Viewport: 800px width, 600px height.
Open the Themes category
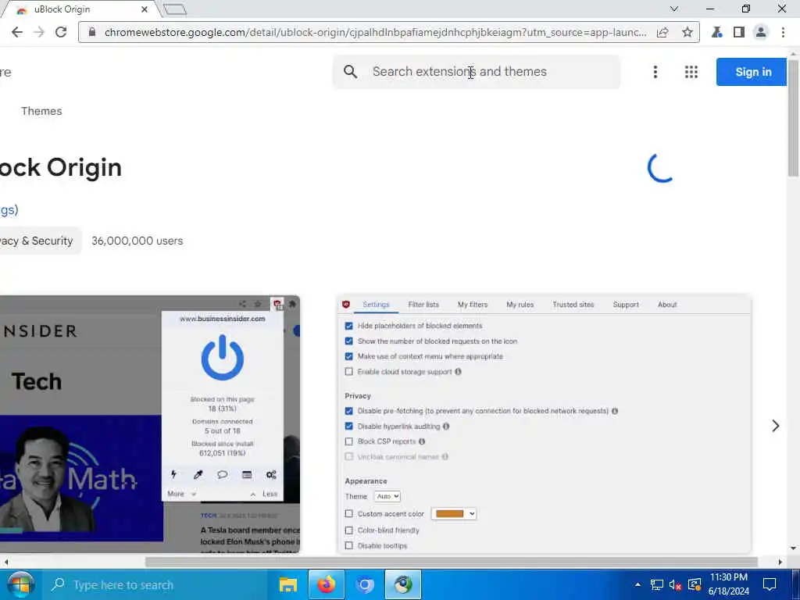41,111
